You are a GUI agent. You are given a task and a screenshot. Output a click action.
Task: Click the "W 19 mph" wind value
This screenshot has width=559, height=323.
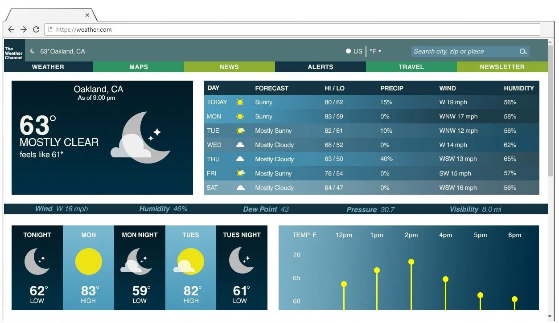[x=453, y=102]
